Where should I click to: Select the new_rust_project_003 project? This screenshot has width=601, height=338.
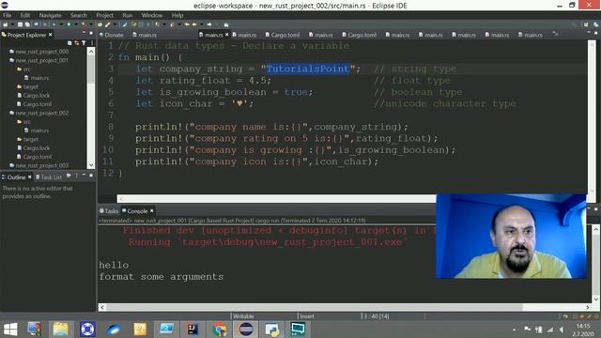point(42,165)
